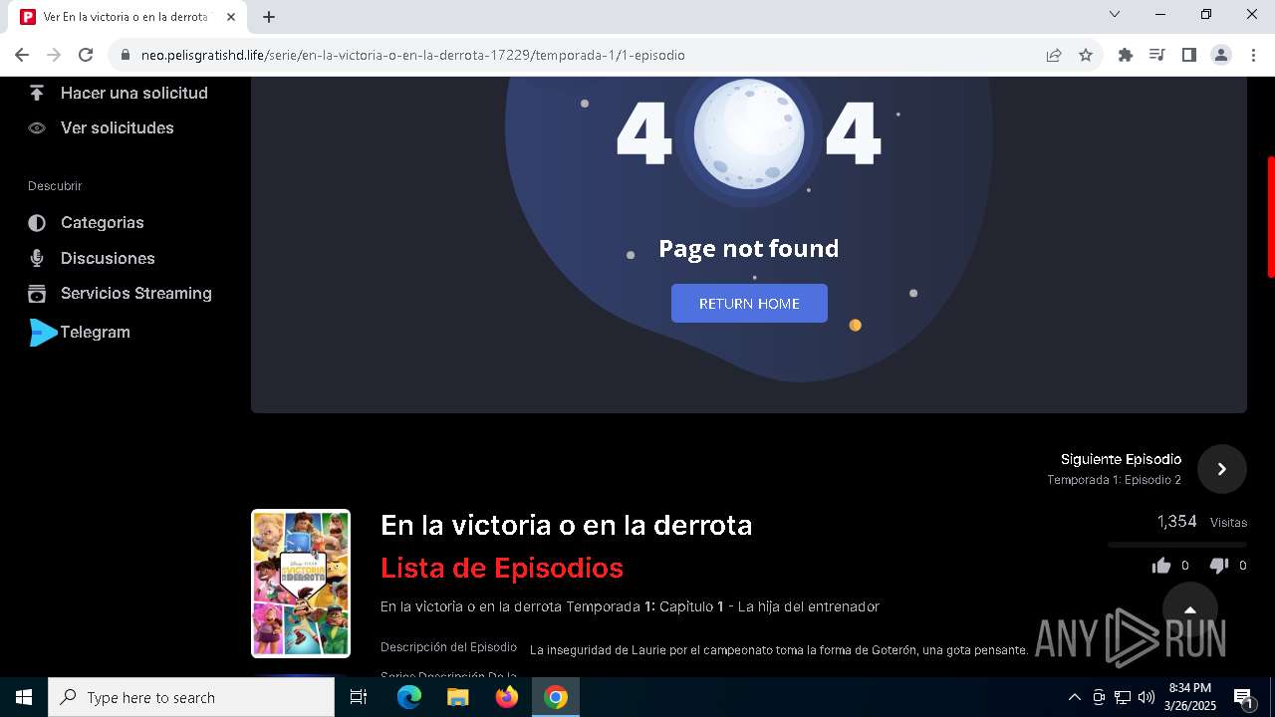Screen dimensions: 1275x717
Task: Bookmark this tab with star icon
Action: [1086, 55]
